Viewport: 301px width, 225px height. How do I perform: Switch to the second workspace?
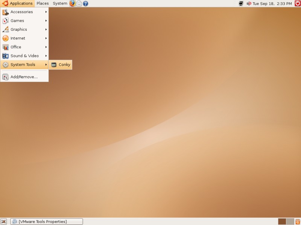[290, 222]
